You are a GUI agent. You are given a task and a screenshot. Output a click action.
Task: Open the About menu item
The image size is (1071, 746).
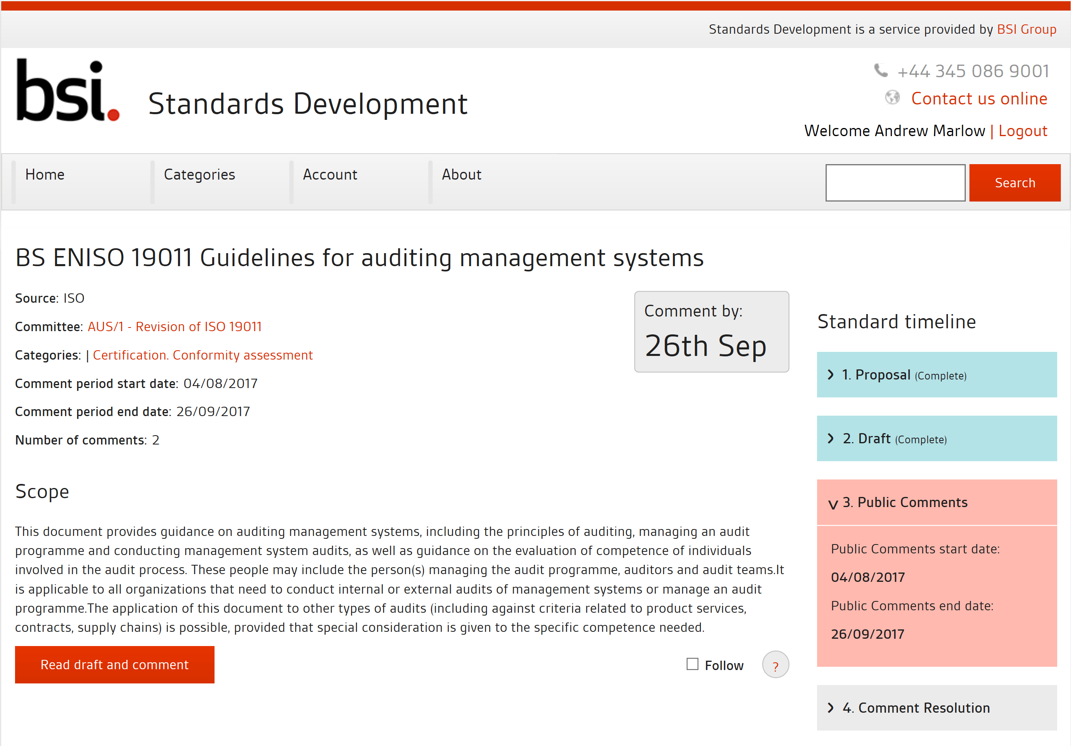[461, 174]
